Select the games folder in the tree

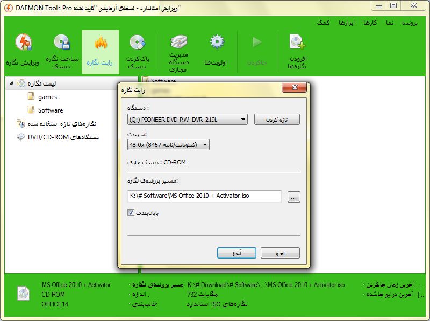coord(47,97)
